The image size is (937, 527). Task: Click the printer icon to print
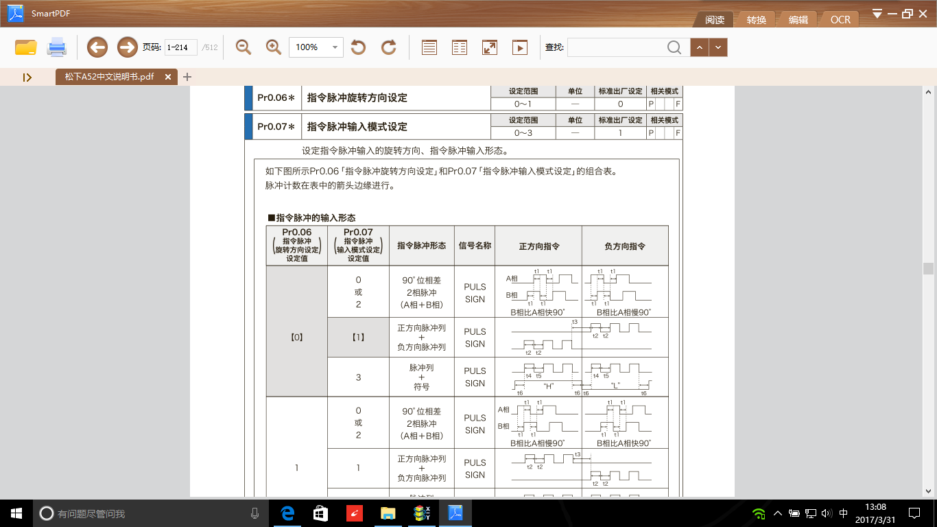pyautogui.click(x=56, y=47)
